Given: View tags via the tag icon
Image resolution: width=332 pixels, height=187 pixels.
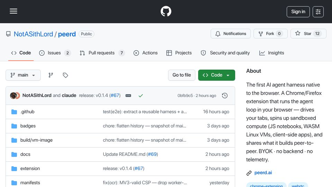Looking at the screenshot, I should [x=65, y=75].
